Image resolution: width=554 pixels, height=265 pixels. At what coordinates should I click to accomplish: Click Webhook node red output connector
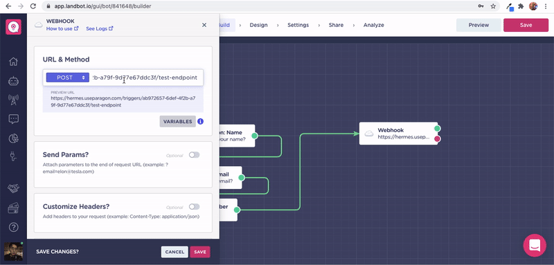[x=438, y=139]
